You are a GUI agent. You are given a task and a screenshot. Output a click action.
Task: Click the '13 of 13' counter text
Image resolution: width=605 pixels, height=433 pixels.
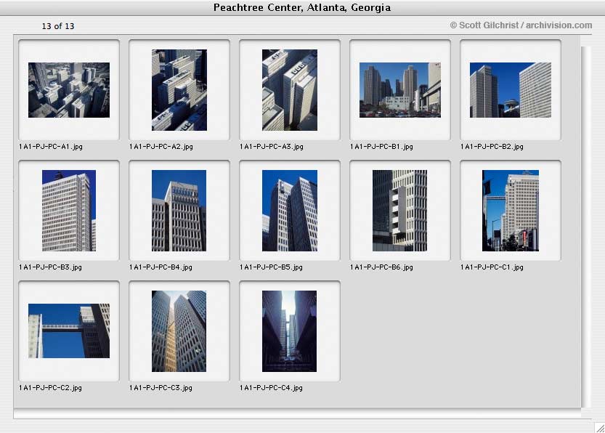click(x=58, y=26)
